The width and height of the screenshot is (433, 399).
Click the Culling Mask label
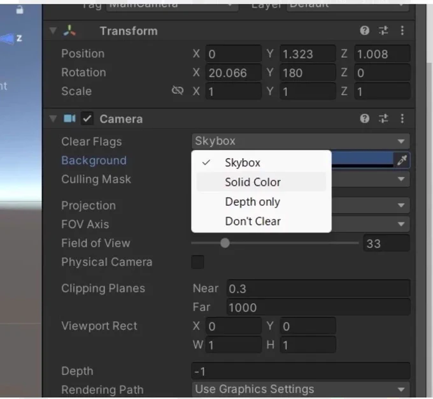point(96,179)
